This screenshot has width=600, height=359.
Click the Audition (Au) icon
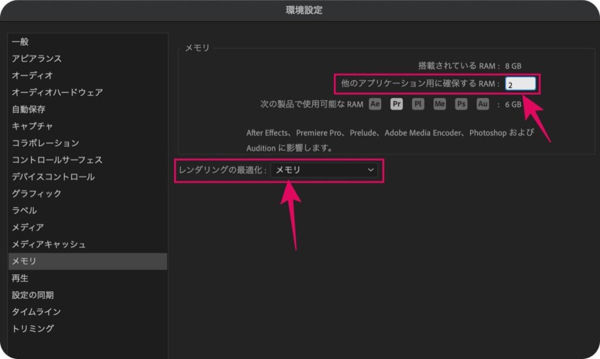pyautogui.click(x=483, y=104)
